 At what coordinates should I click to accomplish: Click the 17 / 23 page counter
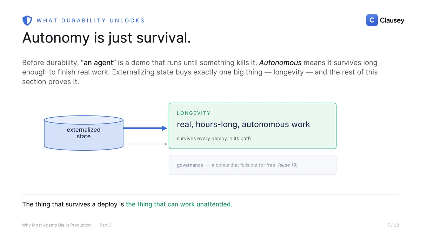pyautogui.click(x=392, y=225)
